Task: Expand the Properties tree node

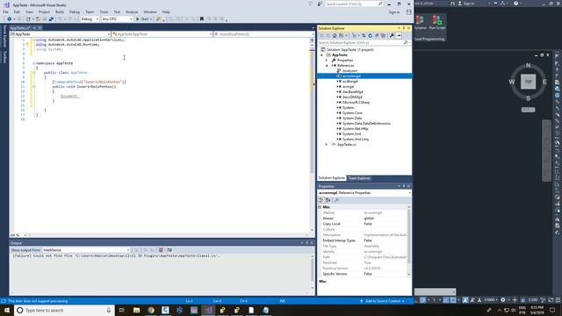Action: click(x=327, y=61)
